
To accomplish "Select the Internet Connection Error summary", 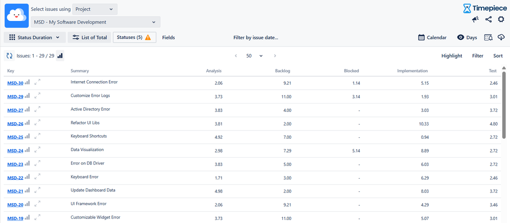I will pyautogui.click(x=94, y=82).
